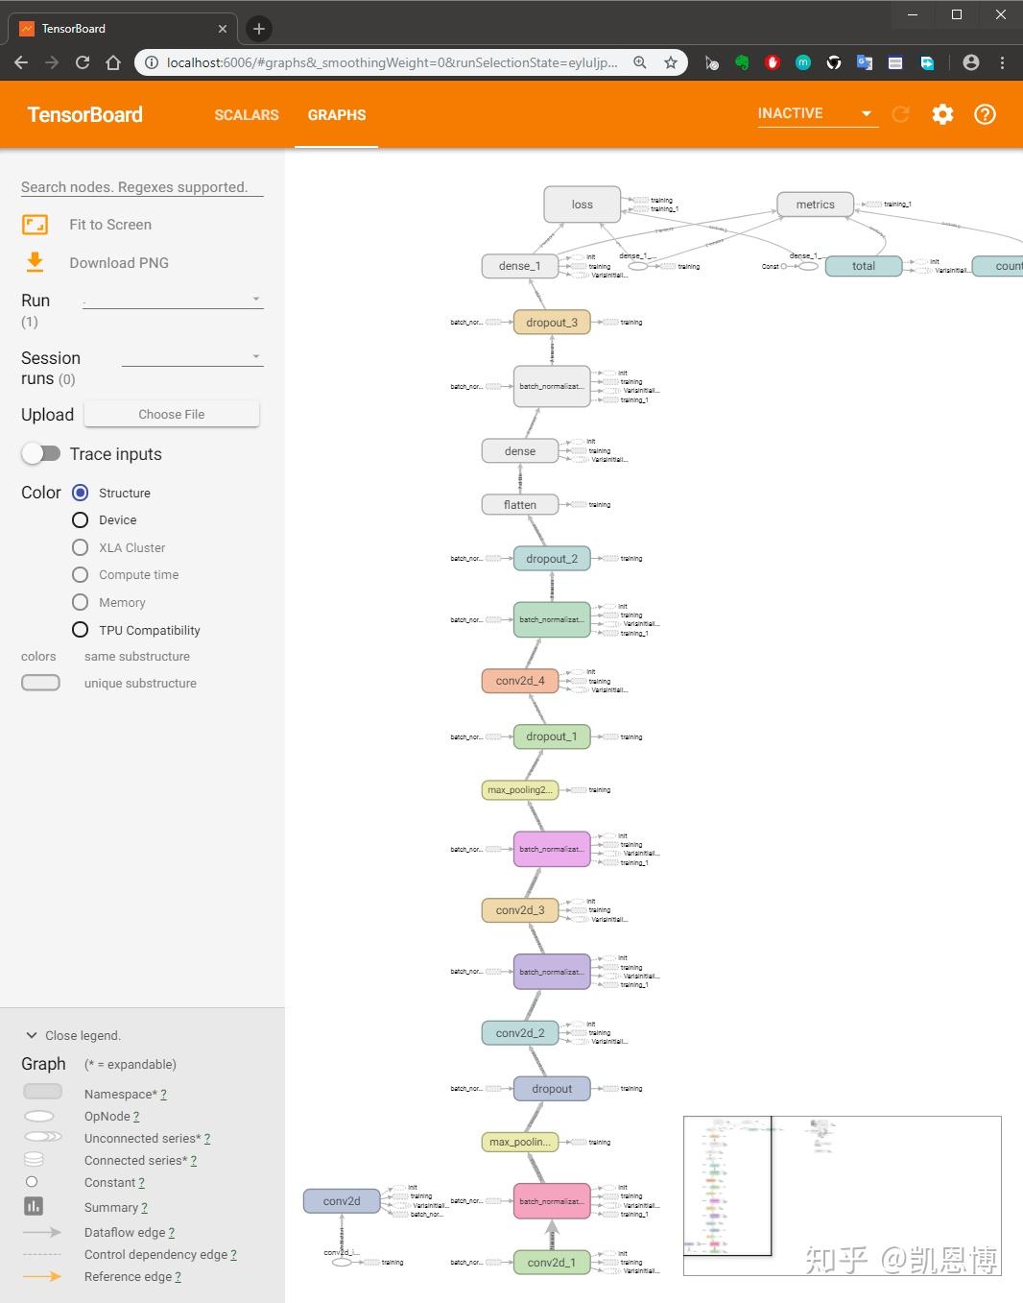Image resolution: width=1023 pixels, height=1303 pixels.
Task: Click the graph minimap viewport
Action: 727,1186
